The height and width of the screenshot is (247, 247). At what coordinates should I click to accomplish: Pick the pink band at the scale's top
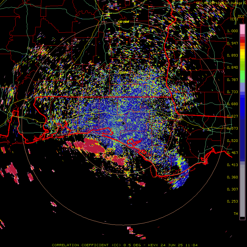[242, 29]
